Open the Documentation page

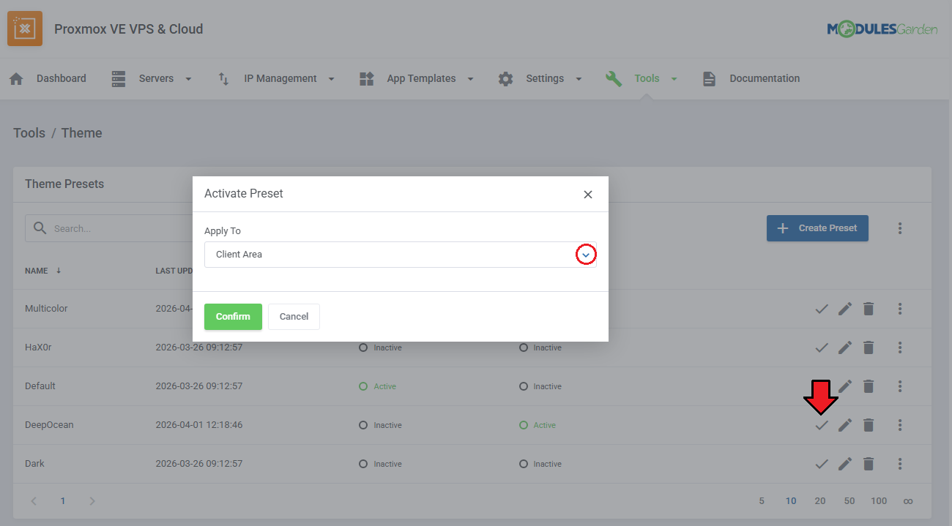click(751, 79)
